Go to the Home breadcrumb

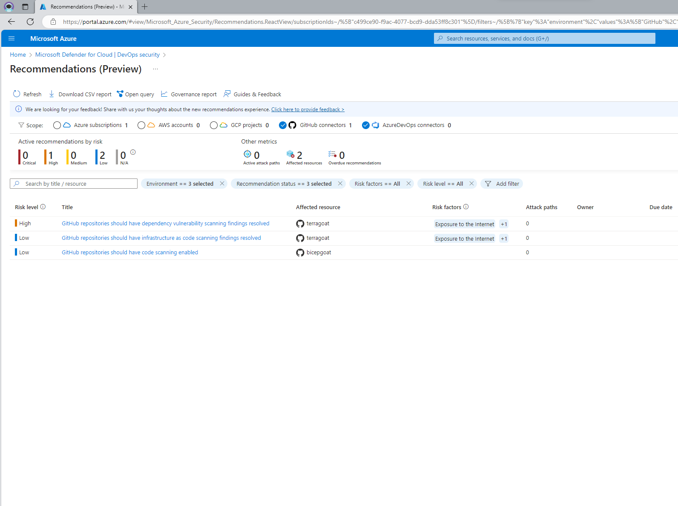click(18, 55)
